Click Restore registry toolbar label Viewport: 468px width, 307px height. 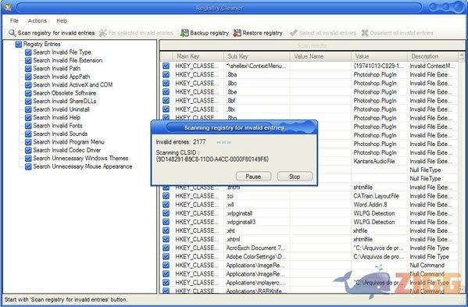[263, 33]
